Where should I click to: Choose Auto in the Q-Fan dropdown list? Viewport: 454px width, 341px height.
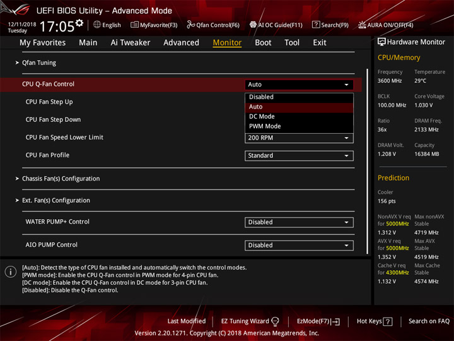click(299, 107)
